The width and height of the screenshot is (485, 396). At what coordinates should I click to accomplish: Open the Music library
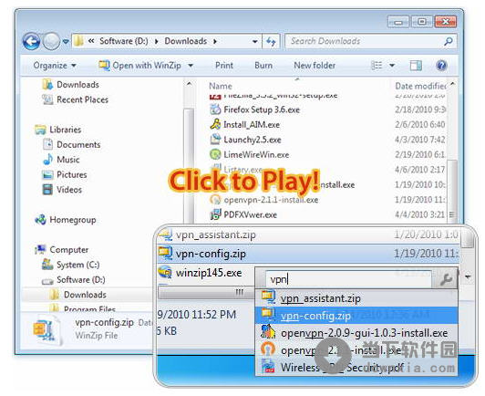(61, 160)
